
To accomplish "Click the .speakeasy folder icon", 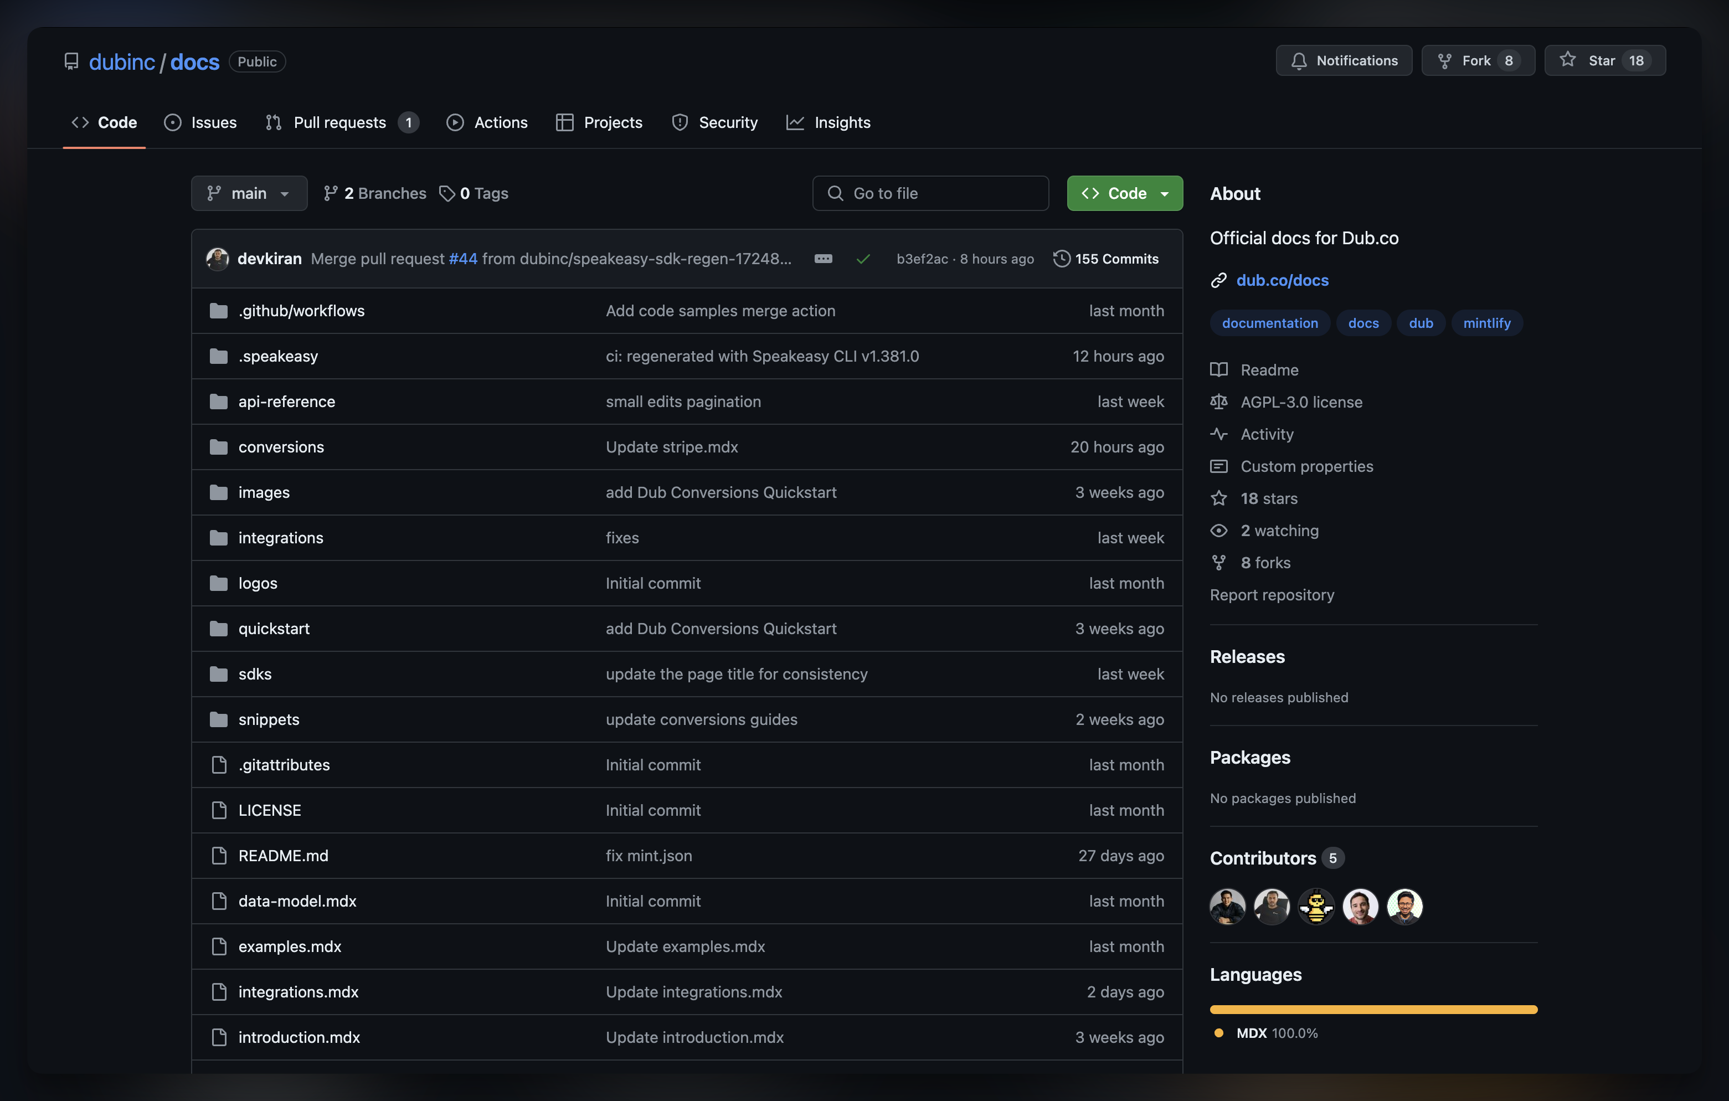I will pyautogui.click(x=218, y=356).
